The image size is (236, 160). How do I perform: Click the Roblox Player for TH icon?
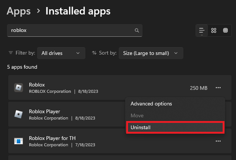click(19, 141)
